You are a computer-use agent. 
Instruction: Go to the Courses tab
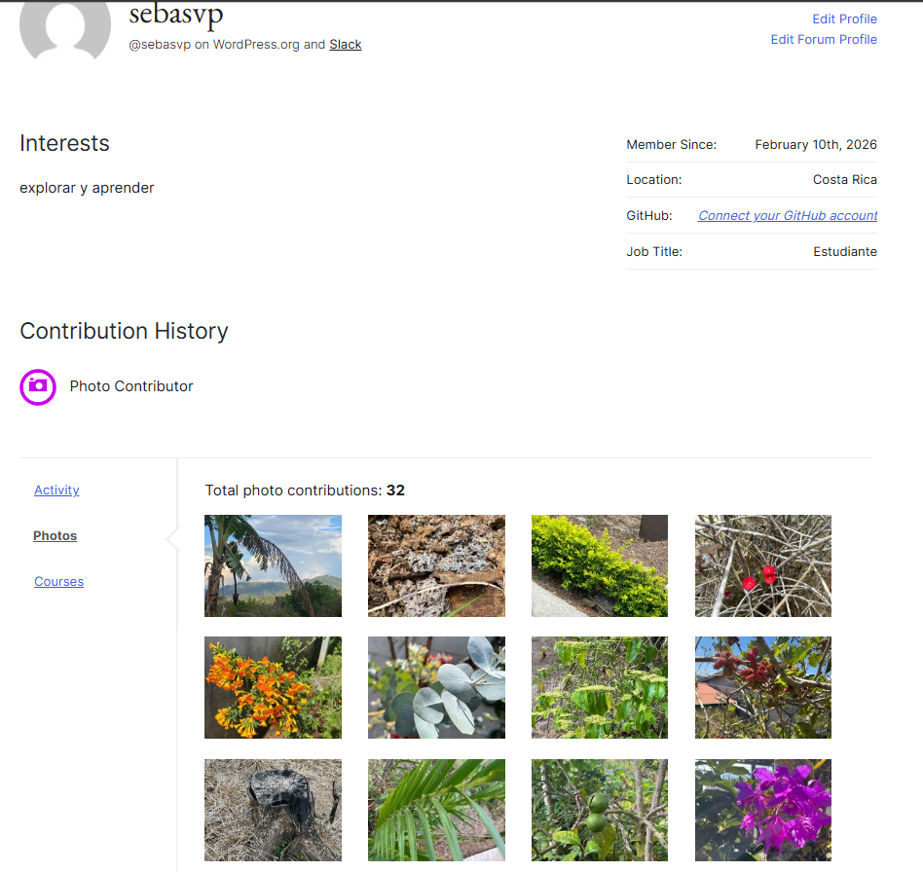tap(58, 581)
